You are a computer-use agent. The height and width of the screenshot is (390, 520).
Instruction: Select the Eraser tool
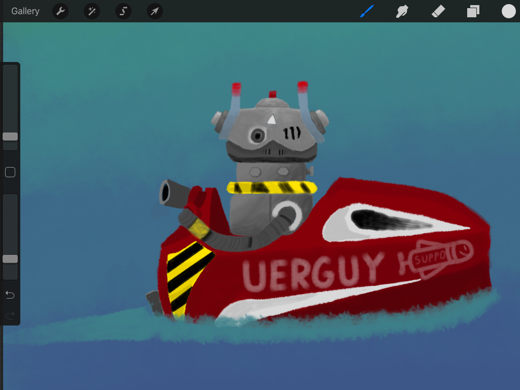pos(438,11)
